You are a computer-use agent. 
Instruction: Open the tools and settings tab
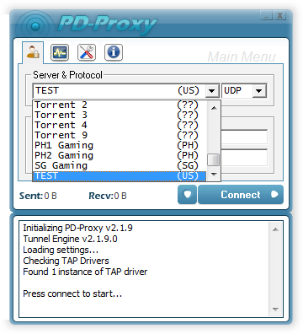click(87, 52)
